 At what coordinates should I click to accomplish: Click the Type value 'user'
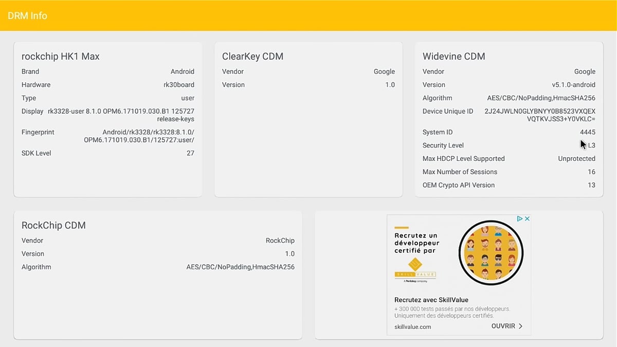(x=188, y=98)
